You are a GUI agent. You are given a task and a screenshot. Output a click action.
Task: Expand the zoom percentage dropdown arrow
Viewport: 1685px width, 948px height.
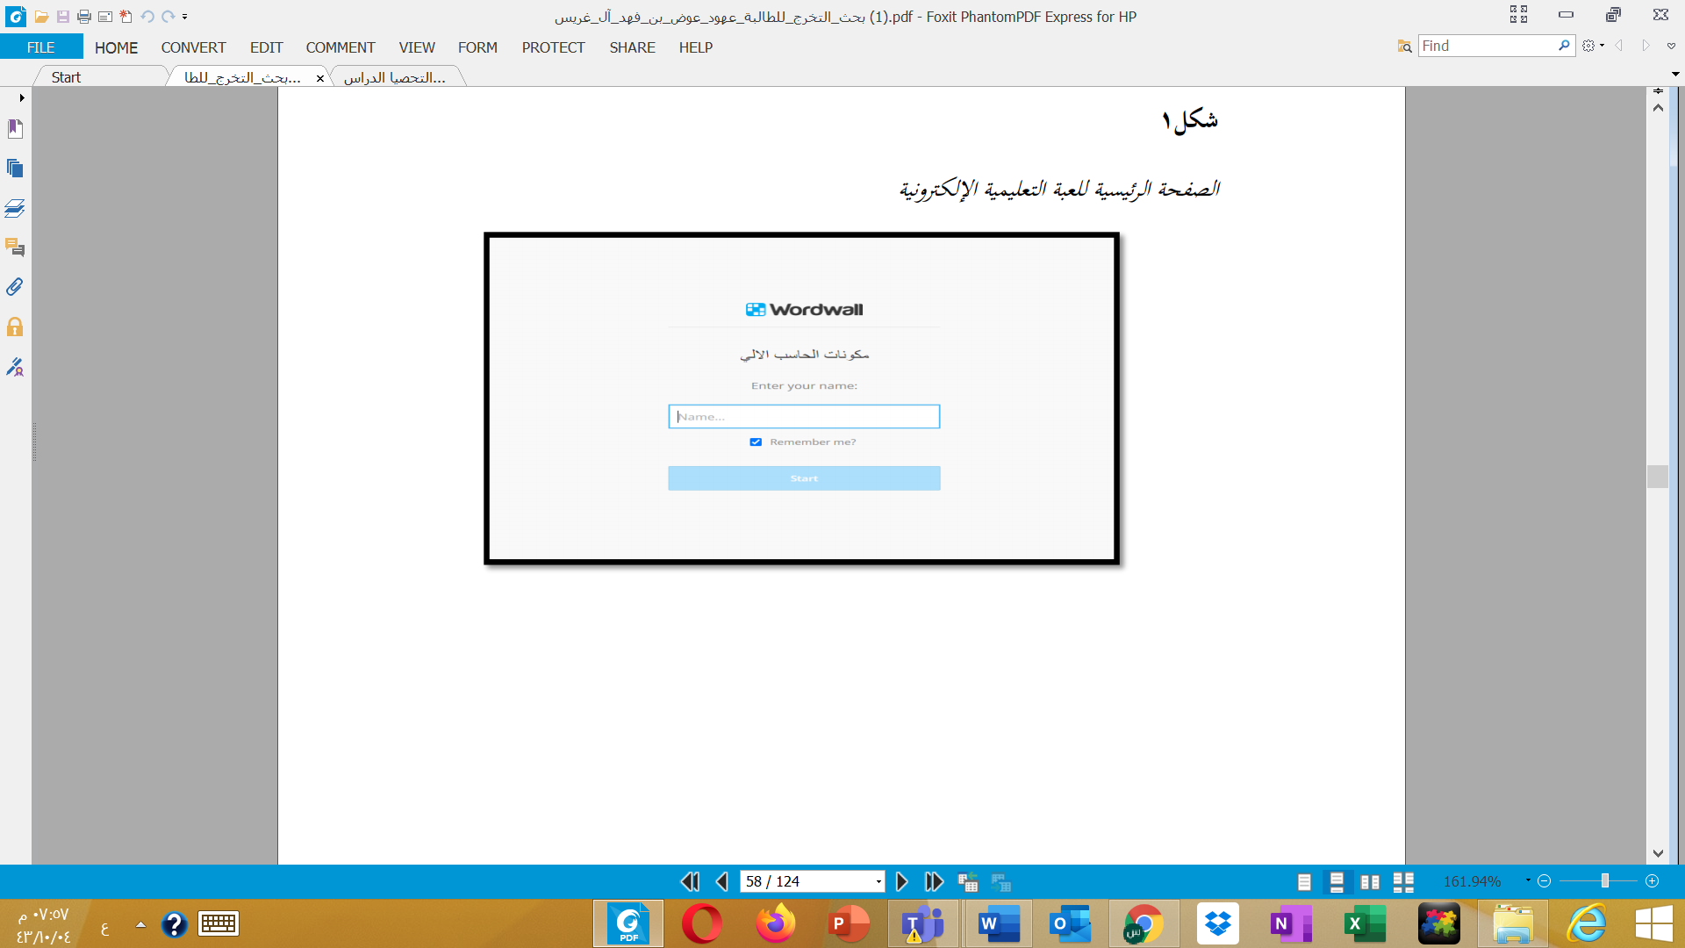point(1528,880)
